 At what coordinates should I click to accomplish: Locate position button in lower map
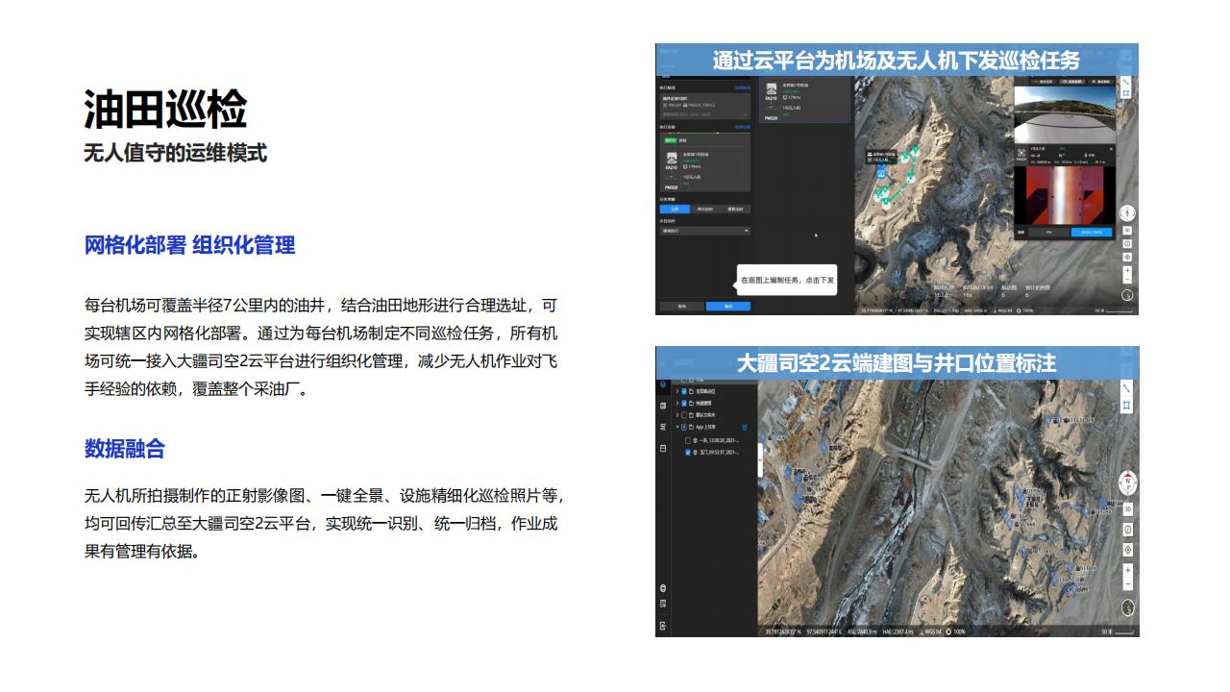click(1128, 550)
